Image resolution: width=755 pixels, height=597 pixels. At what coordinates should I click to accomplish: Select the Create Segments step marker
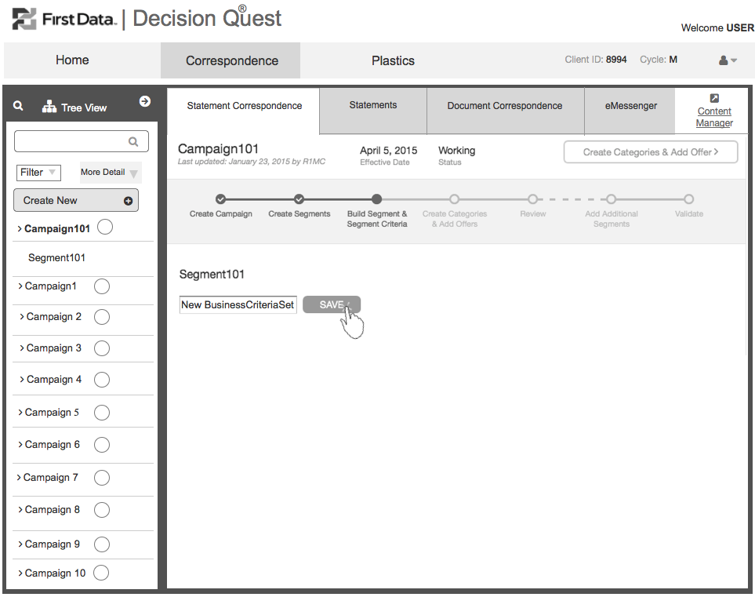coord(299,199)
